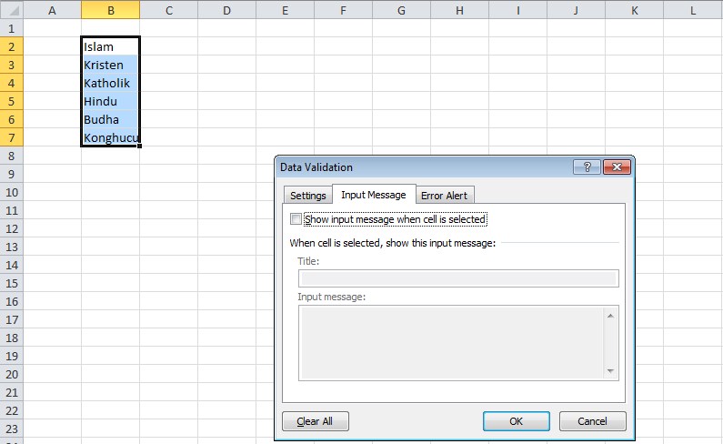Confirm the dialog with OK

click(516, 421)
